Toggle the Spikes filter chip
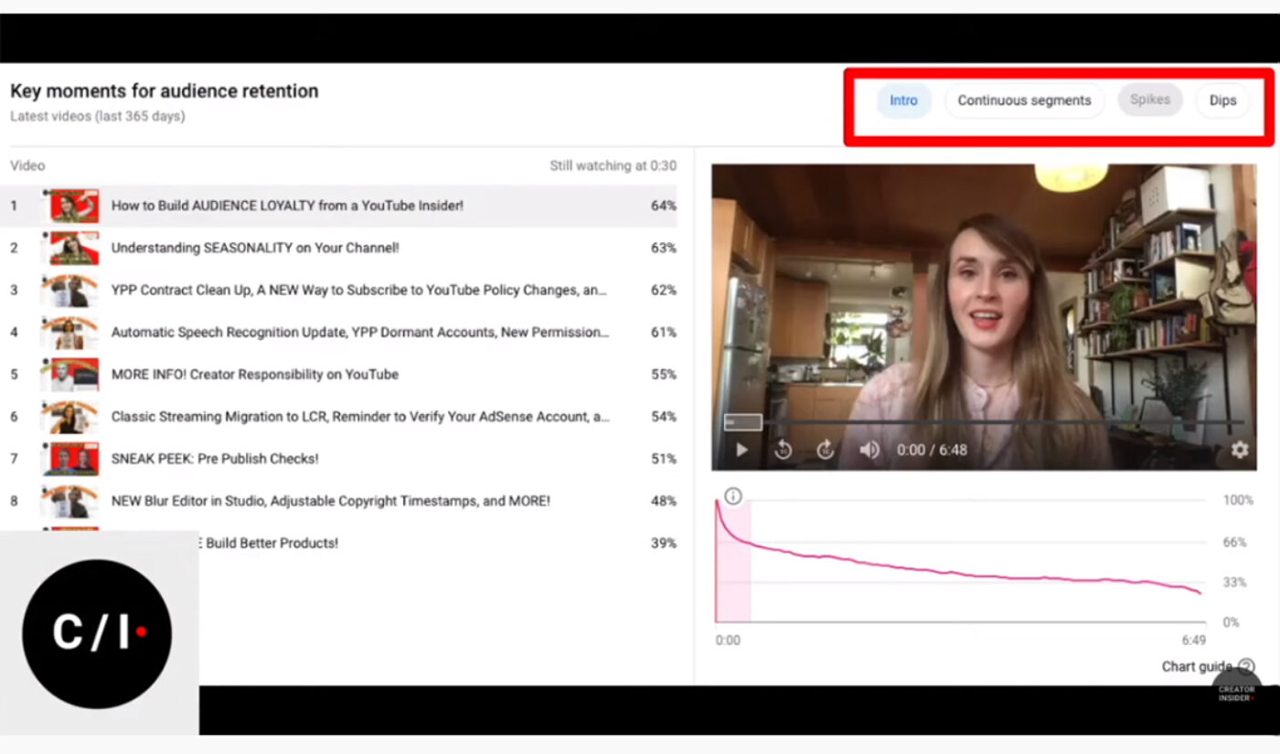 click(1150, 100)
